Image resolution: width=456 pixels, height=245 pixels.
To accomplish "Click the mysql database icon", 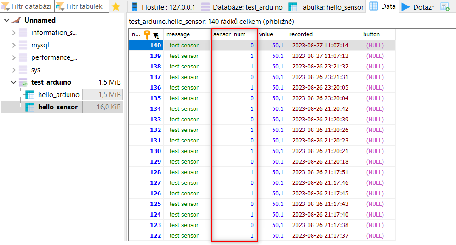I will pyautogui.click(x=23, y=45).
